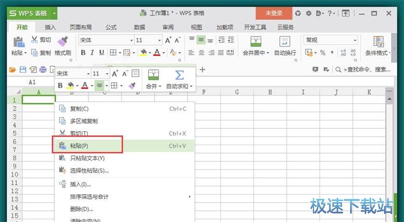
Task: Open ribbon borders dropdown arrow
Action: click(120, 53)
